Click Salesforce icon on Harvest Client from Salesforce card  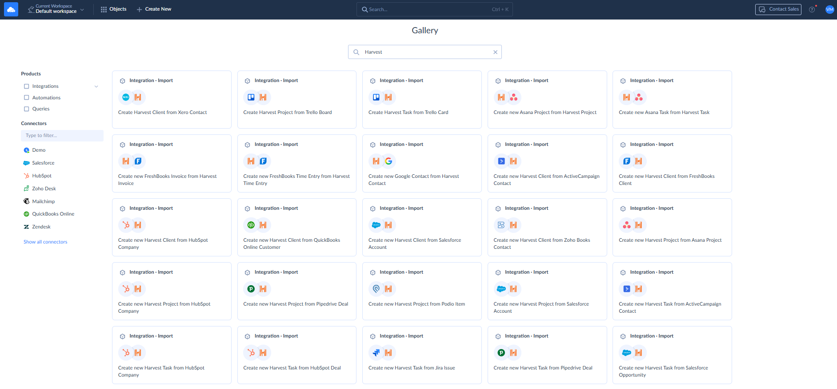[376, 225]
